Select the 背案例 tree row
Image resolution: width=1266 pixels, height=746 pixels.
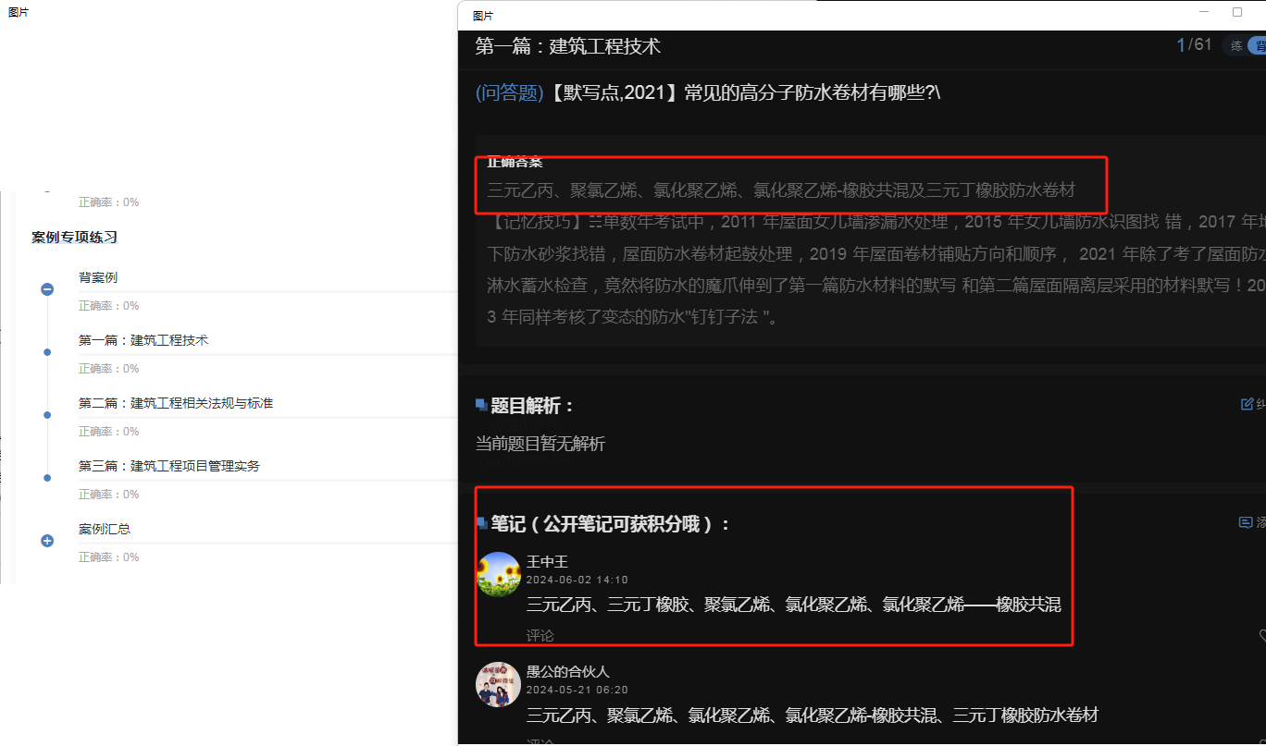[98, 277]
